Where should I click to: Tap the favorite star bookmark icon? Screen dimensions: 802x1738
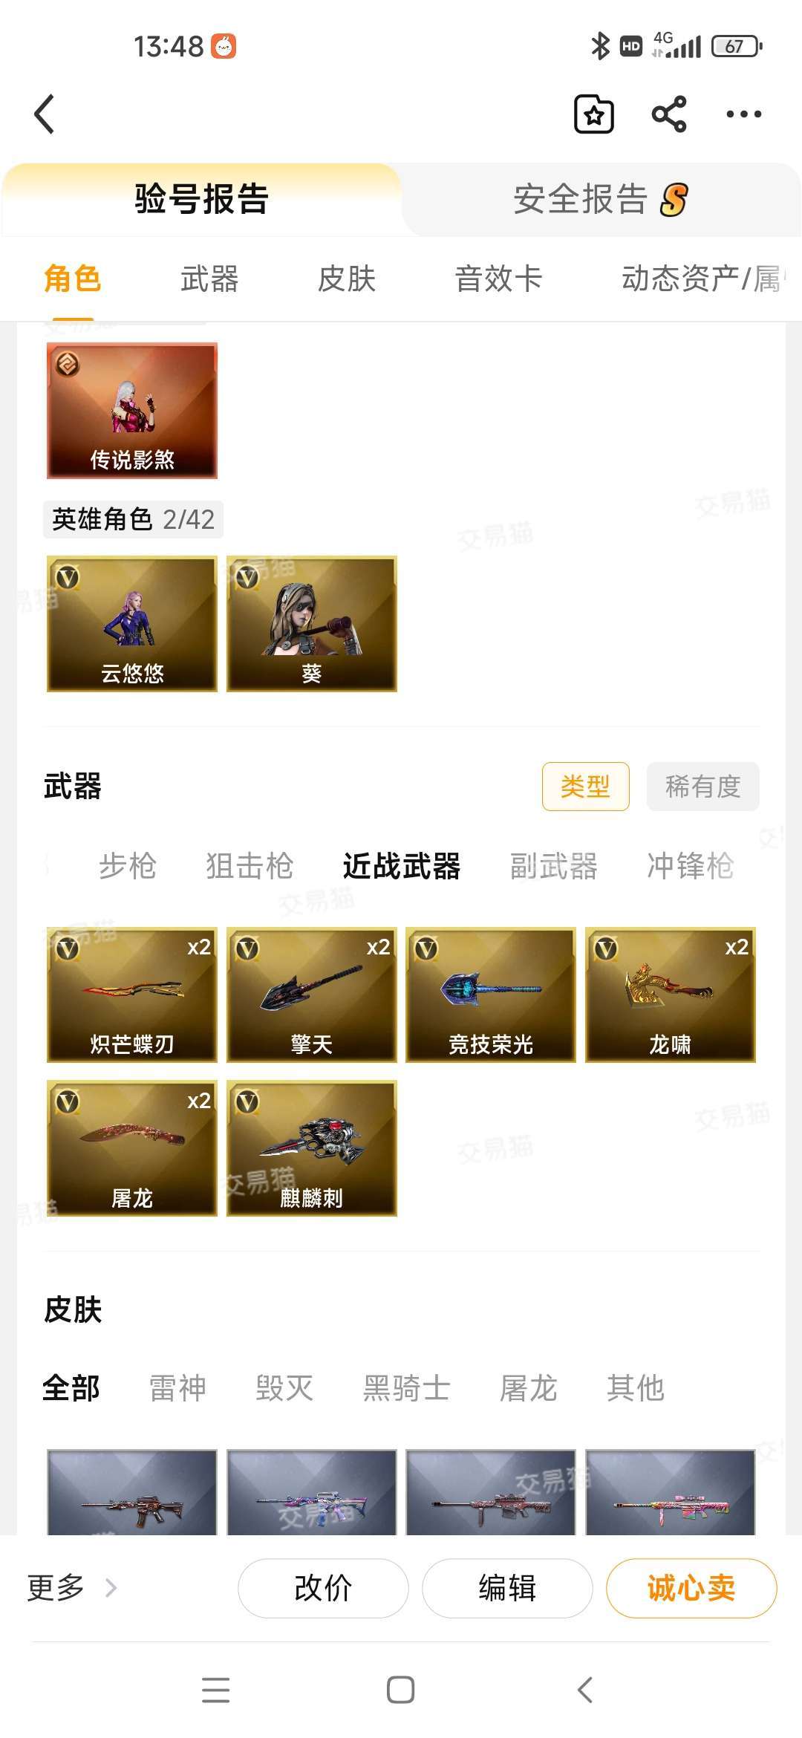coord(594,114)
